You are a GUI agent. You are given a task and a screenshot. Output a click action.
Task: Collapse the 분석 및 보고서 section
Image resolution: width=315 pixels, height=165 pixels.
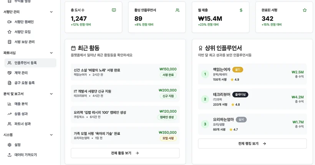tap(51, 94)
